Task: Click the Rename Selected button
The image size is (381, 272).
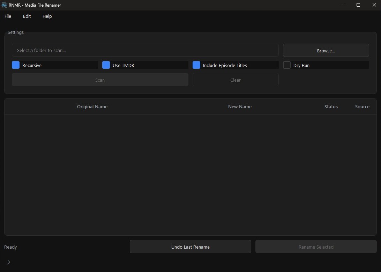Action: [x=315, y=247]
